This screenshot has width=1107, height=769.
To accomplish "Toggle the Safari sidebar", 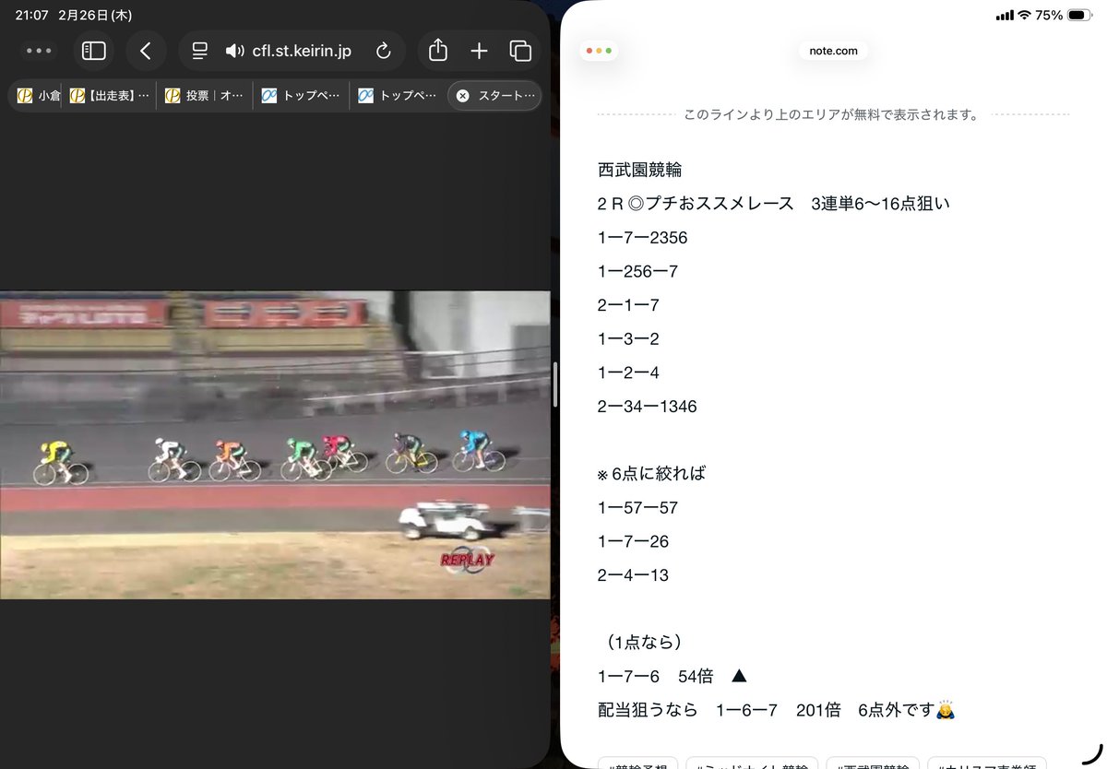I will [94, 51].
